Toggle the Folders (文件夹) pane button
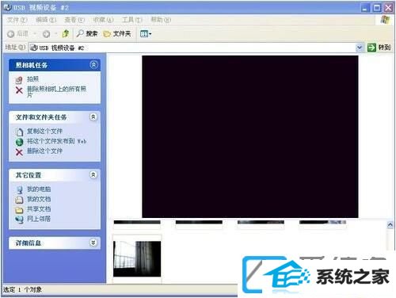396x298 pixels. pyautogui.click(x=117, y=33)
